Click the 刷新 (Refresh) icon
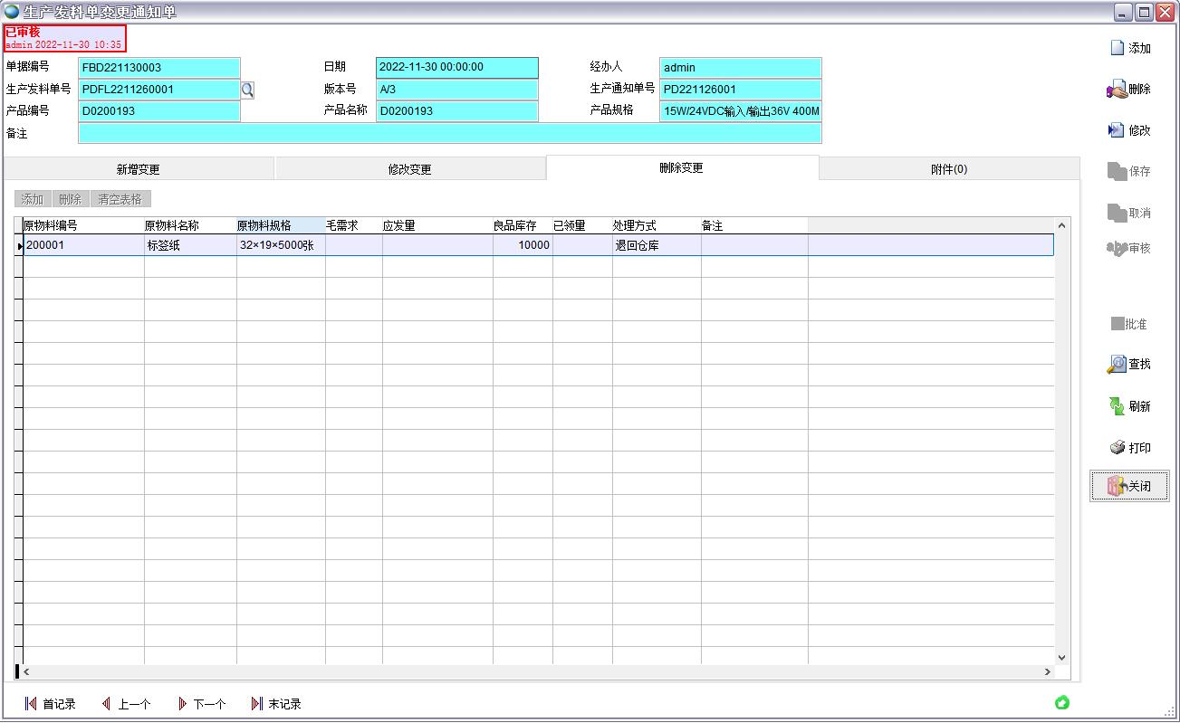Image resolution: width=1180 pixels, height=723 pixels. (x=1117, y=406)
